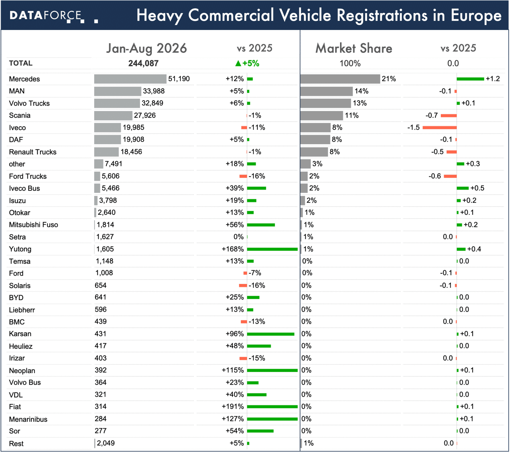Select the 'Temsa' brand label

(x=20, y=261)
